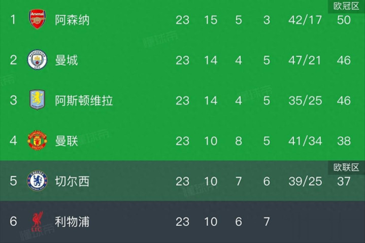Click the 欧联区 zone label
The height and width of the screenshot is (243, 365).
coord(346,167)
